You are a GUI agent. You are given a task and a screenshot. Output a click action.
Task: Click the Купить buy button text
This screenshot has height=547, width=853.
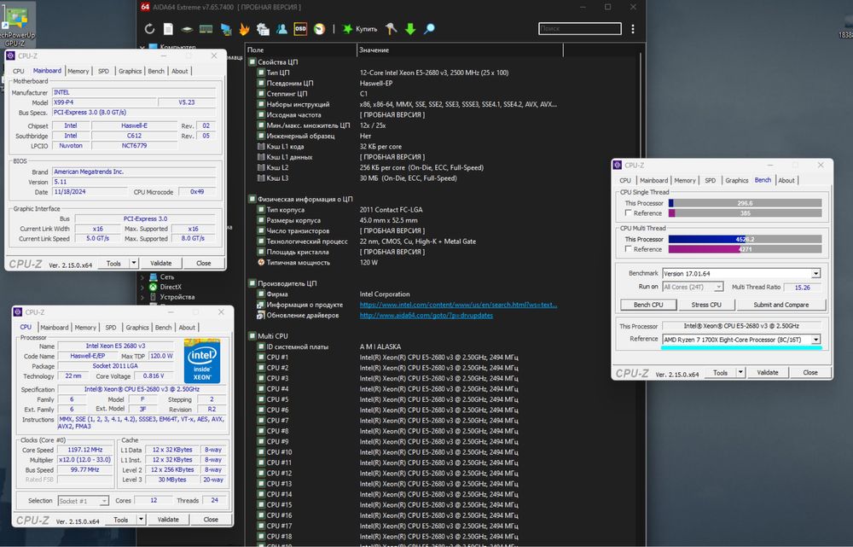click(x=366, y=29)
